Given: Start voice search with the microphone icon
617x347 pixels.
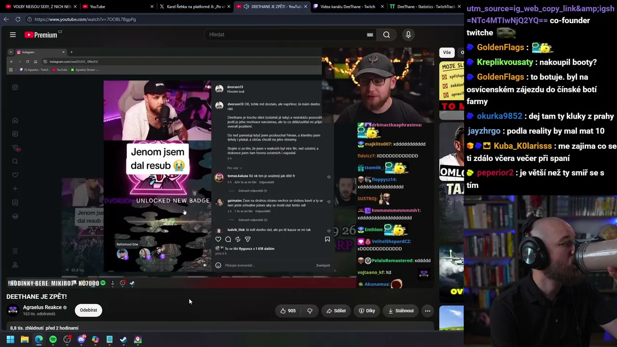Looking at the screenshot, I should (408, 35).
